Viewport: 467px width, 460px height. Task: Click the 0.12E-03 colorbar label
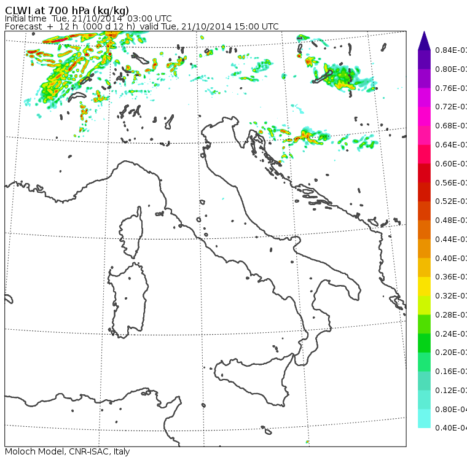[x=451, y=391]
